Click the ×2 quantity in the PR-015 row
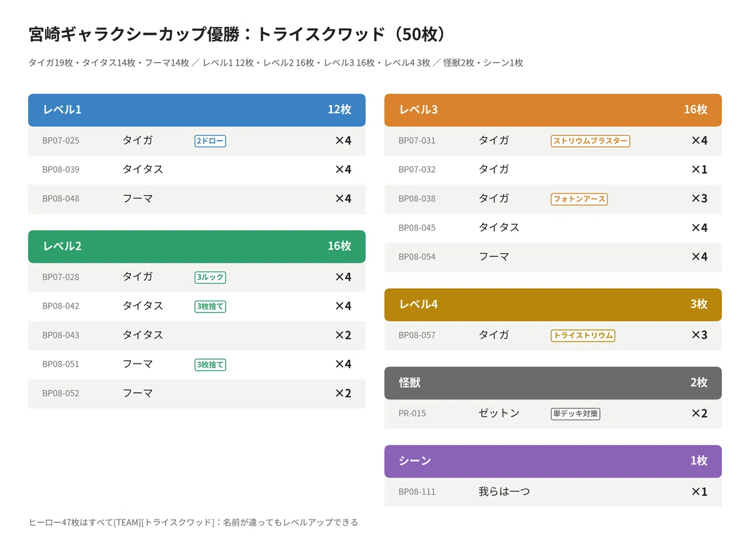This screenshot has height=544, width=750. pos(699,413)
